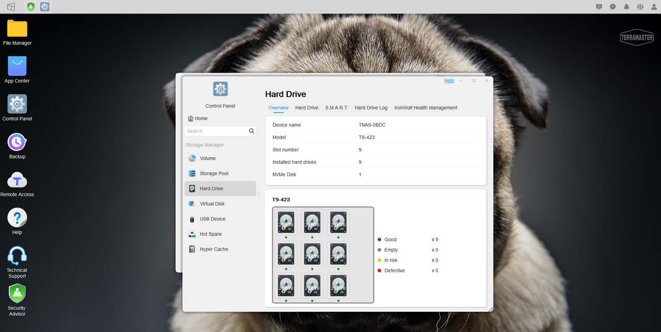Minimize the Control Panel window
The height and width of the screenshot is (332, 661).
[x=461, y=81]
